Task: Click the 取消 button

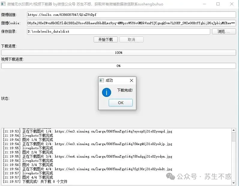Action: [132, 39]
